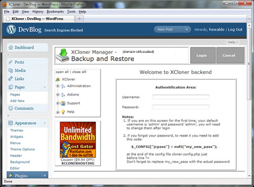Viewport: 254px width, 187px height.
Task: Collapse the Appearance menu section arrow
Action: 45,123
